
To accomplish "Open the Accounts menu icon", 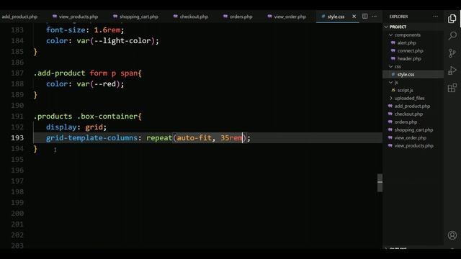I will coord(452,235).
